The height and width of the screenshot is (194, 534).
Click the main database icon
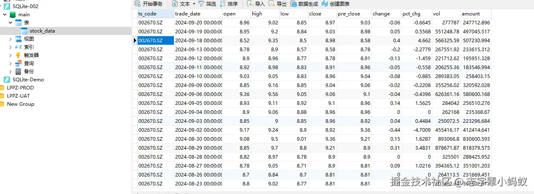13,15
